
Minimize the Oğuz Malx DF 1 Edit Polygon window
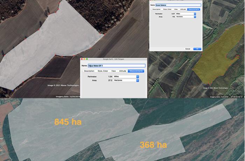pyautogui.click(x=84, y=59)
